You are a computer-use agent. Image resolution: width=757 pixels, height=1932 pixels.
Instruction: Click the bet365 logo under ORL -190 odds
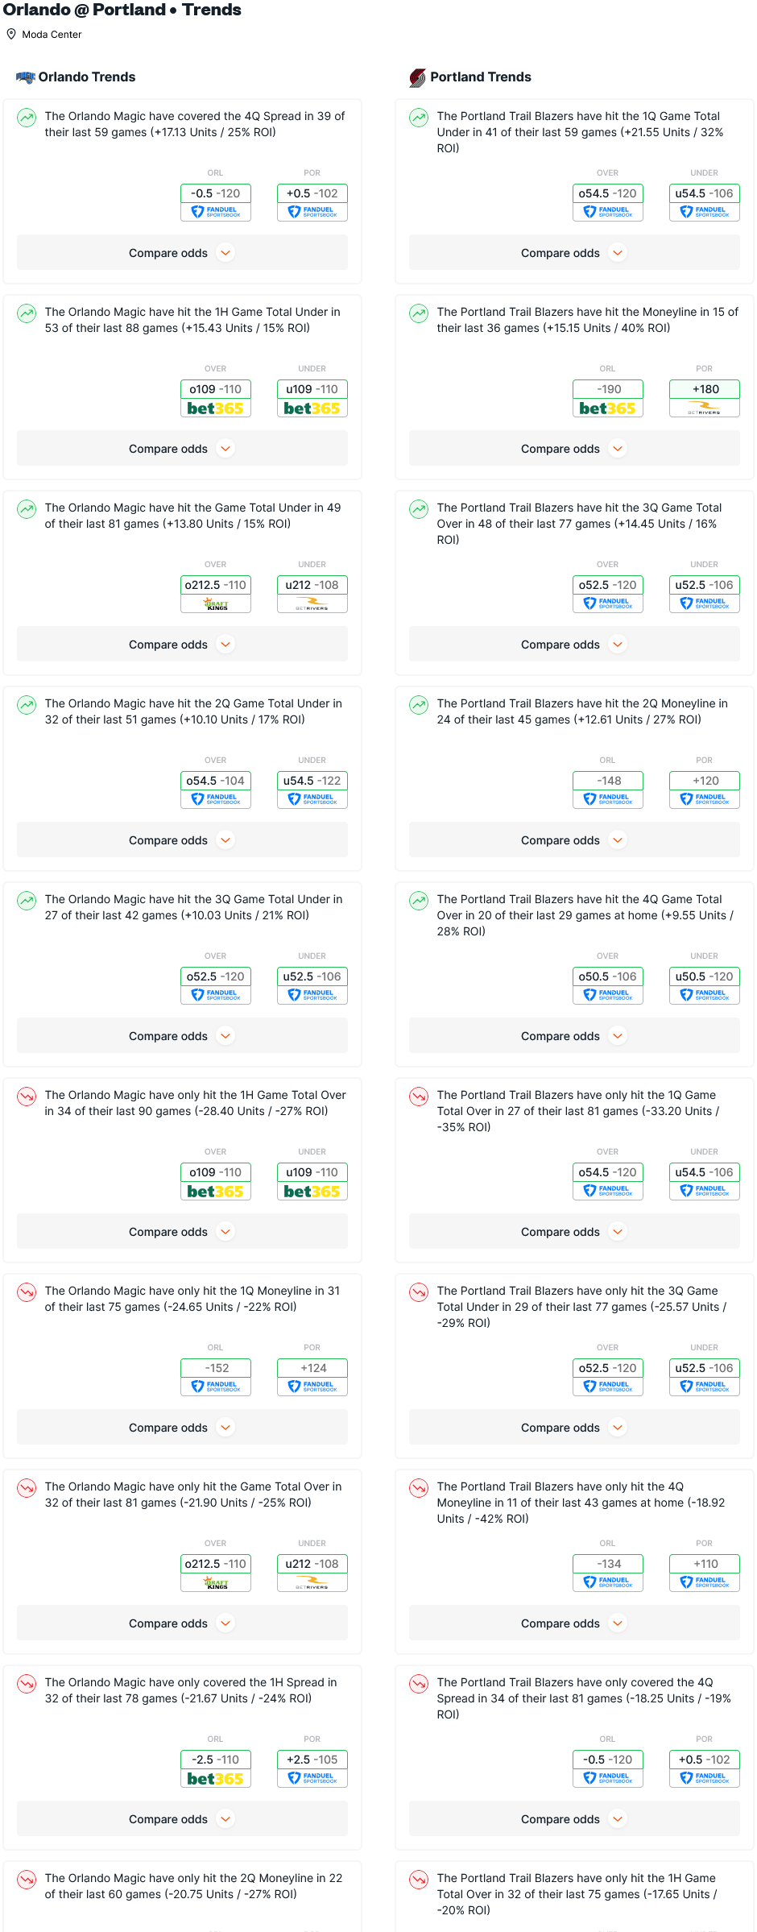click(608, 408)
